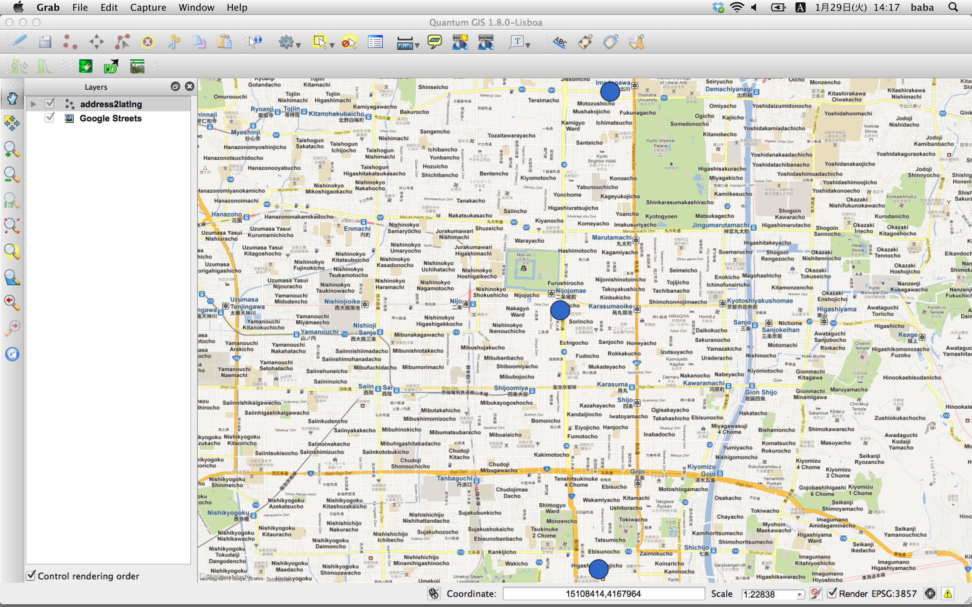Click the Zoom Full extent icon
The height and width of the screenshot is (607, 972).
click(x=12, y=226)
